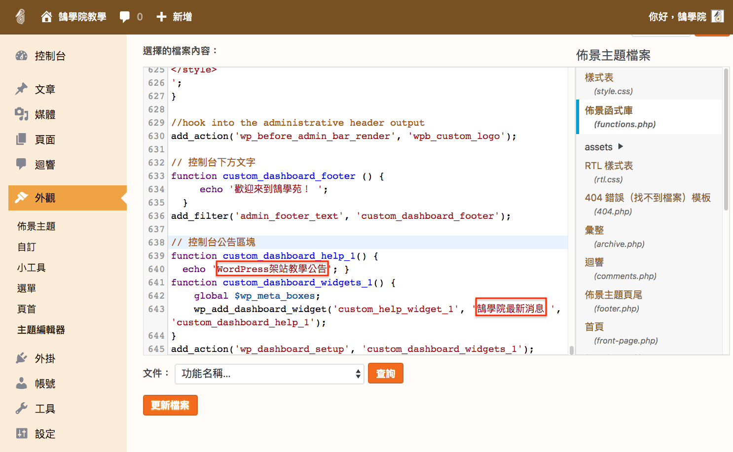This screenshot has height=452, width=733.
Task: Click 你好，鴿學院 account greeting
Action: pyautogui.click(x=677, y=17)
